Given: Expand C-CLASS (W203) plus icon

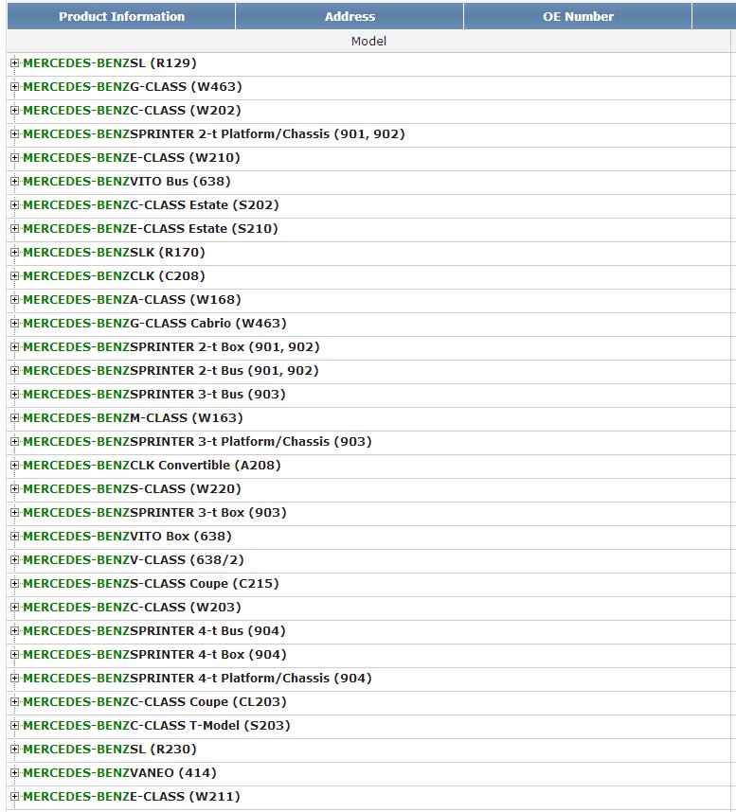Looking at the screenshot, I should click(x=14, y=607).
